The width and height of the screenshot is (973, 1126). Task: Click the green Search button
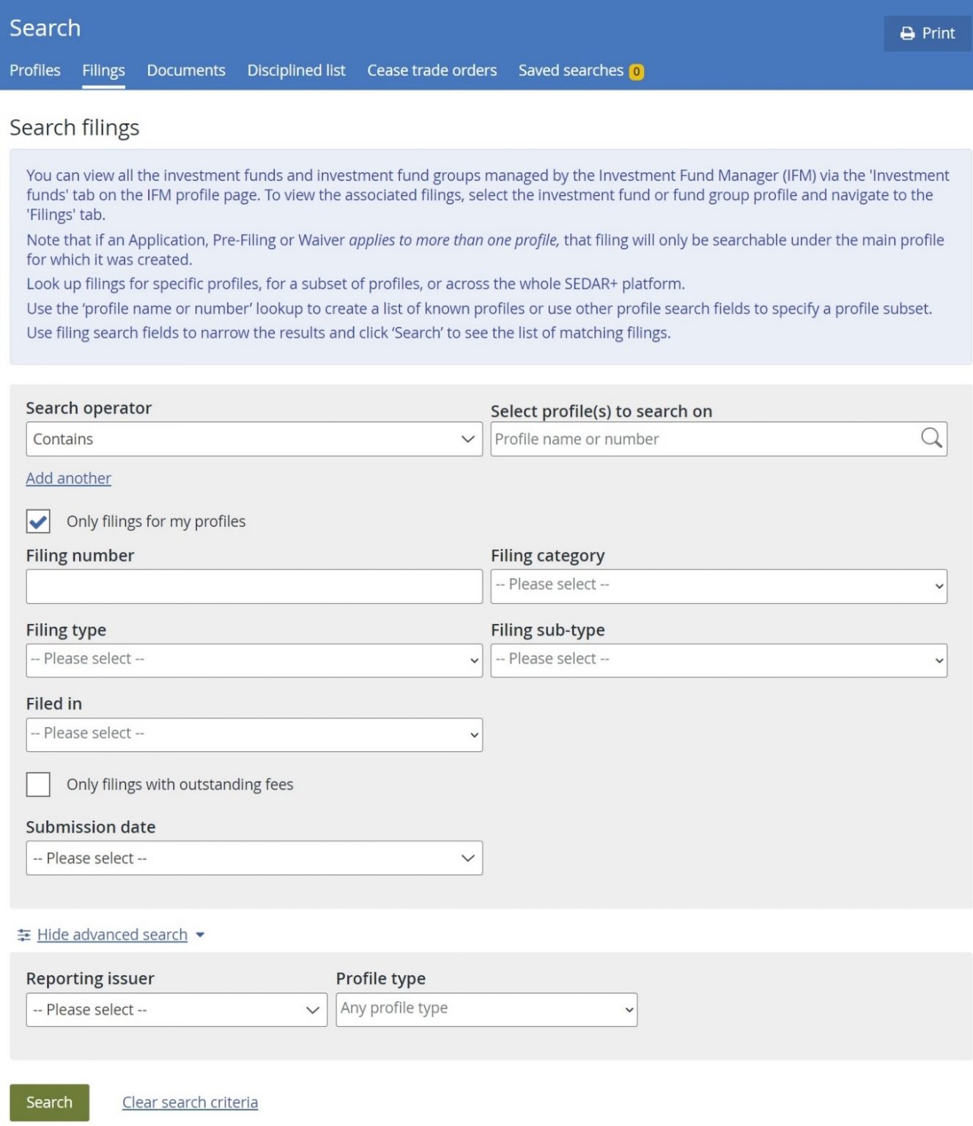pos(50,1102)
